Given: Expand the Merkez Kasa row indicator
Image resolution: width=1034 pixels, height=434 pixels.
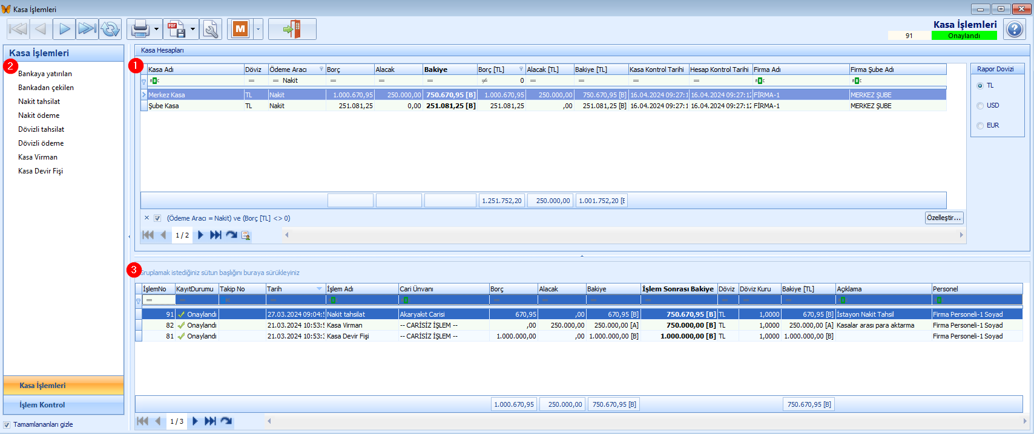Looking at the screenshot, I should 143,95.
